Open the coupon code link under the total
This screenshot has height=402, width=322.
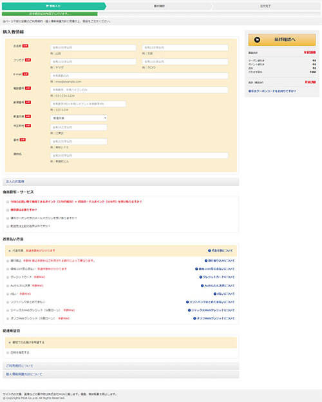pos(272,91)
